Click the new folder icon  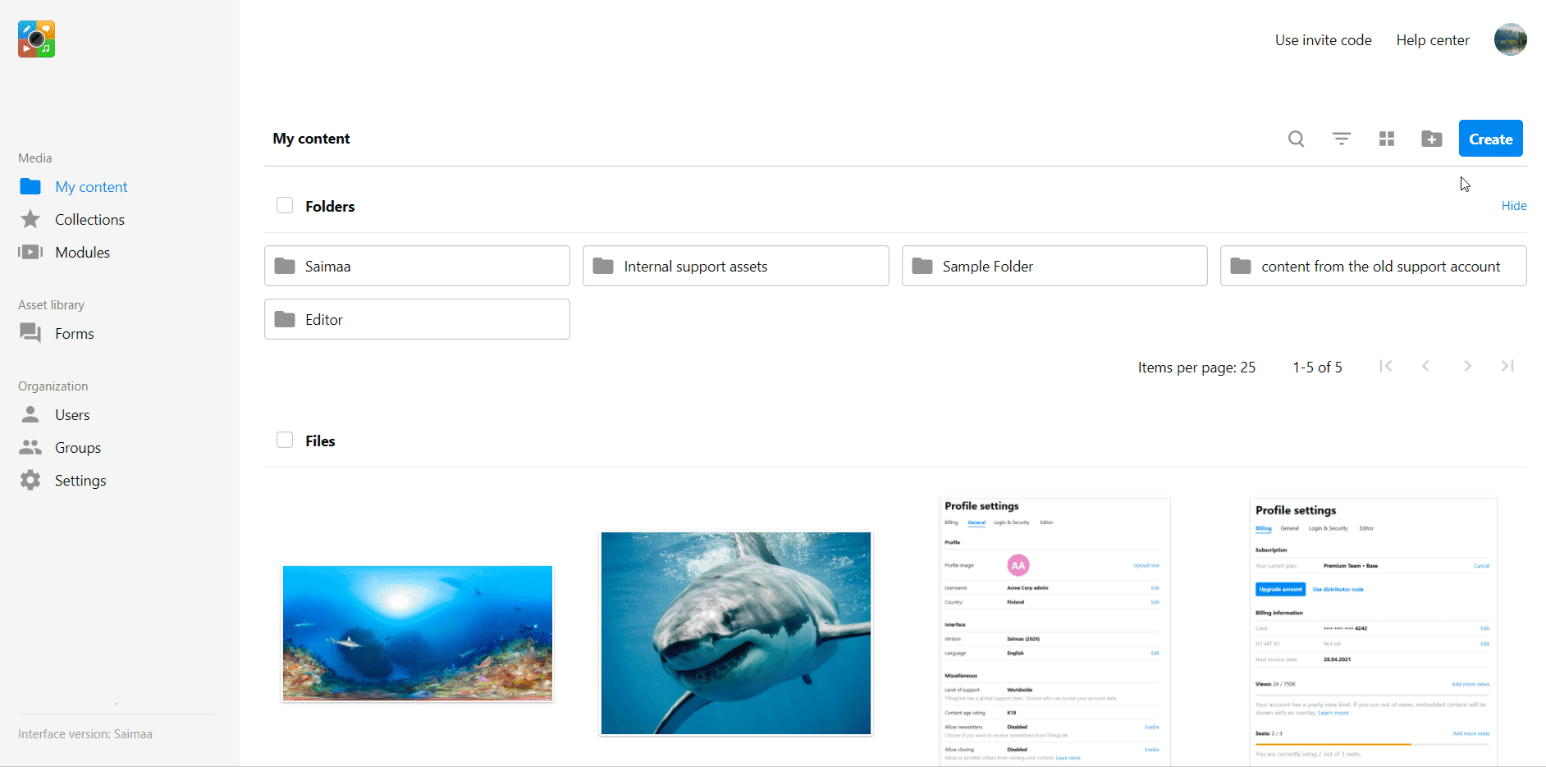[x=1432, y=139]
